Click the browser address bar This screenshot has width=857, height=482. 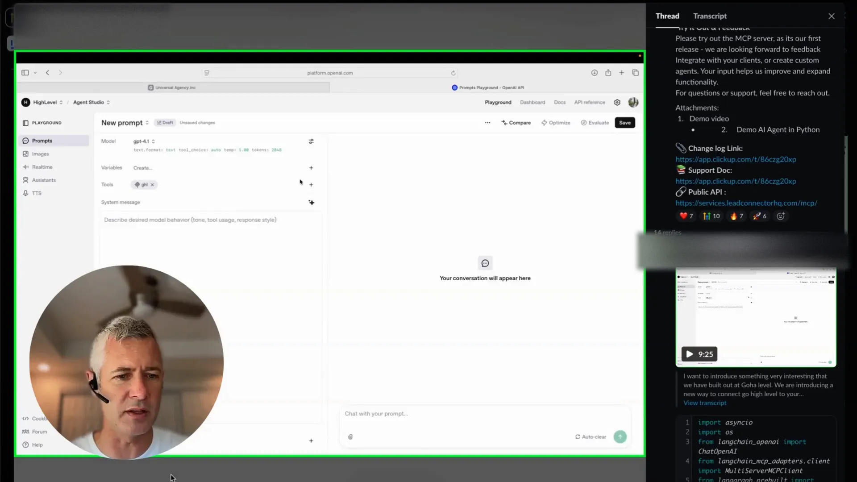tap(330, 73)
